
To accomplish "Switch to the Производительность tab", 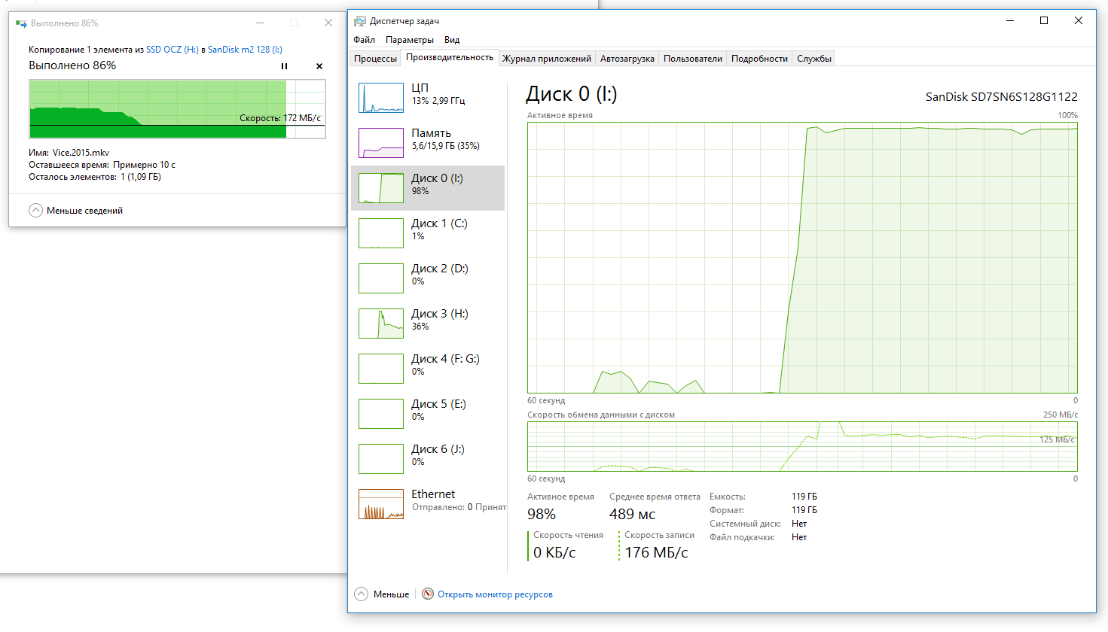I will pos(450,57).
